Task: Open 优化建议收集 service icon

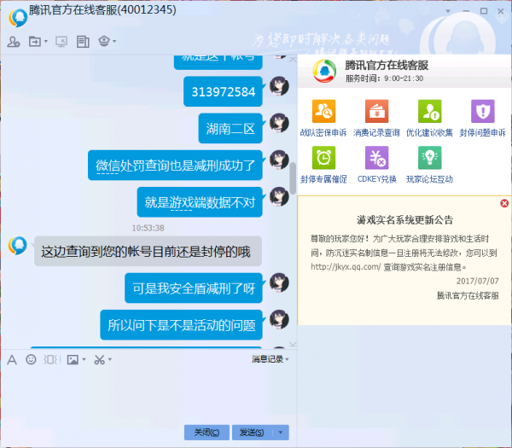Action: click(429, 112)
